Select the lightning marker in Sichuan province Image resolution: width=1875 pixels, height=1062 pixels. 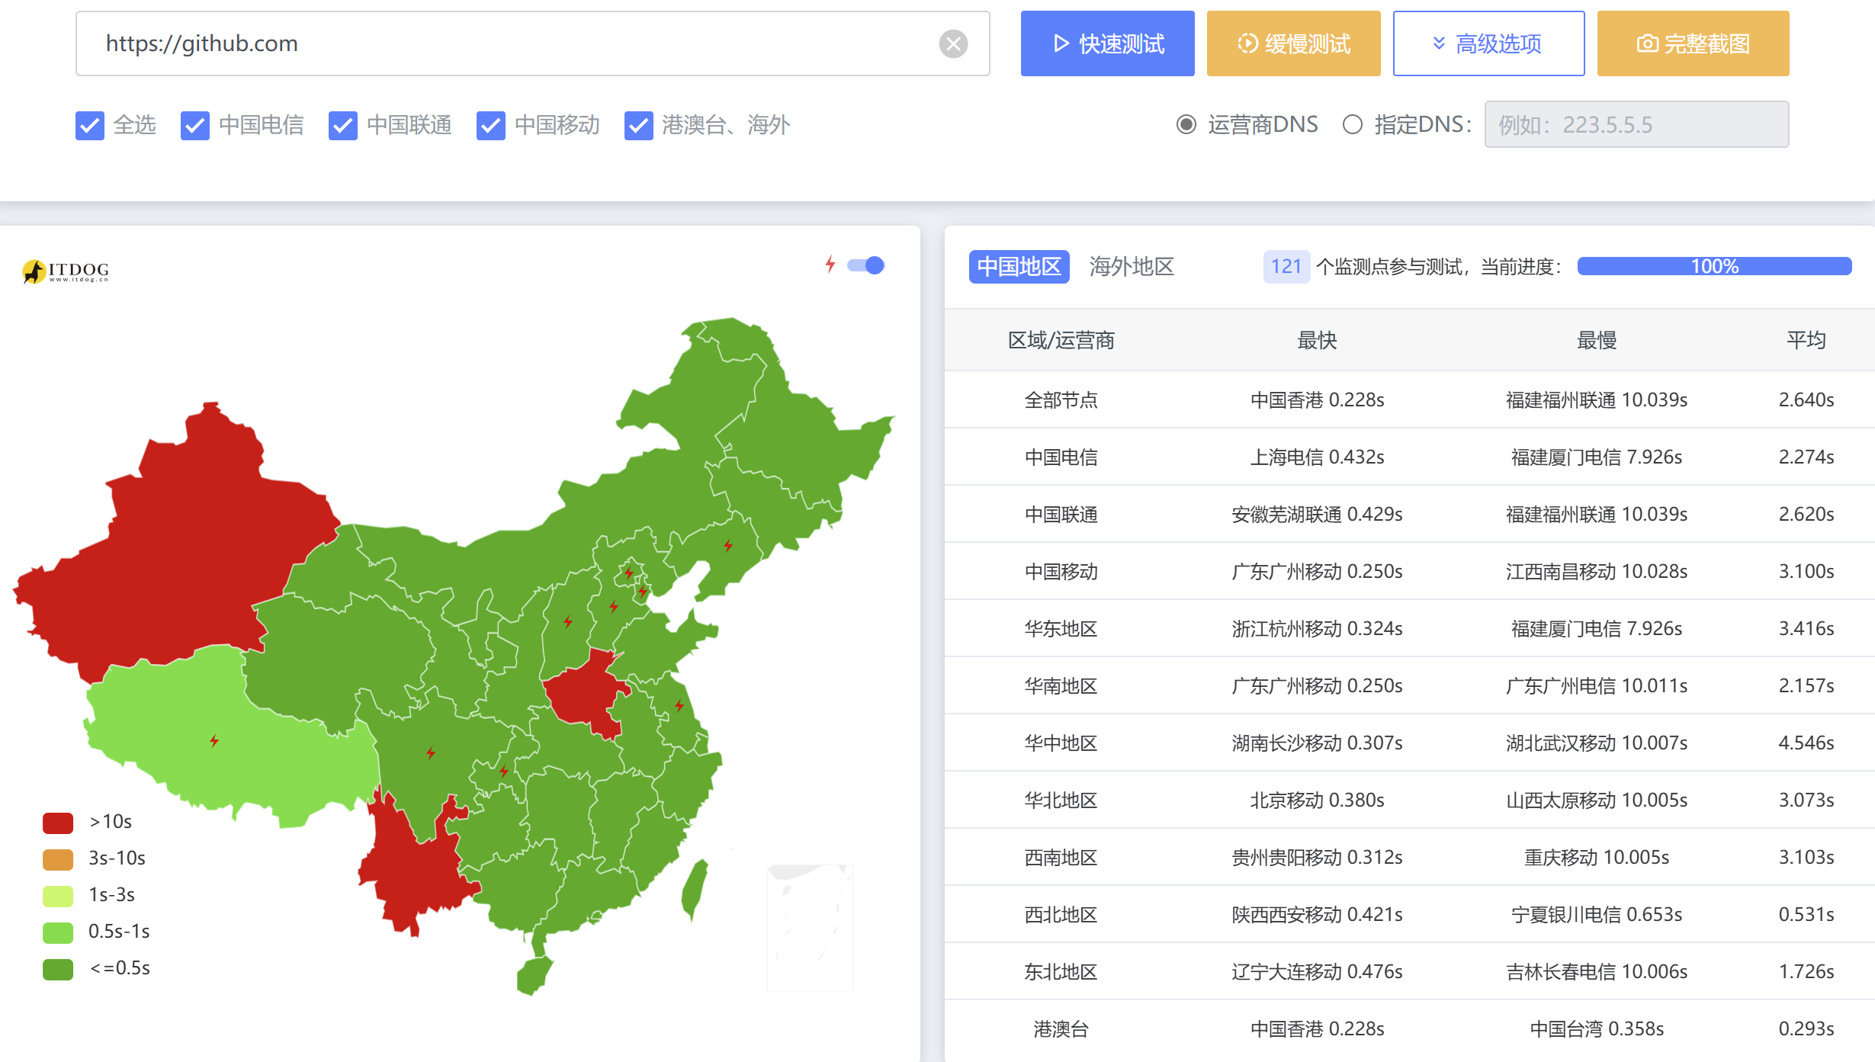(x=431, y=752)
